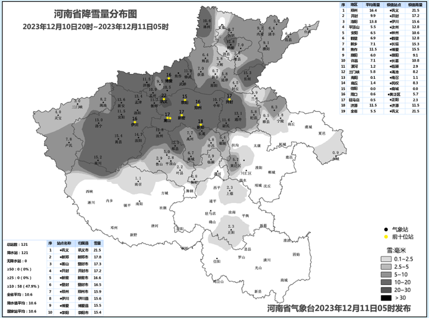Select the 20~30 legend swatch
429x318 pixels.
click(387, 290)
